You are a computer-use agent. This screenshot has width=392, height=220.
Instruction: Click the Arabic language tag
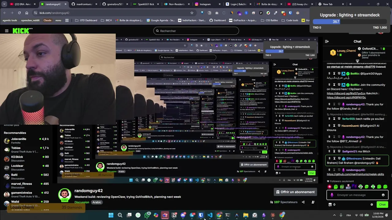[x=97, y=202]
